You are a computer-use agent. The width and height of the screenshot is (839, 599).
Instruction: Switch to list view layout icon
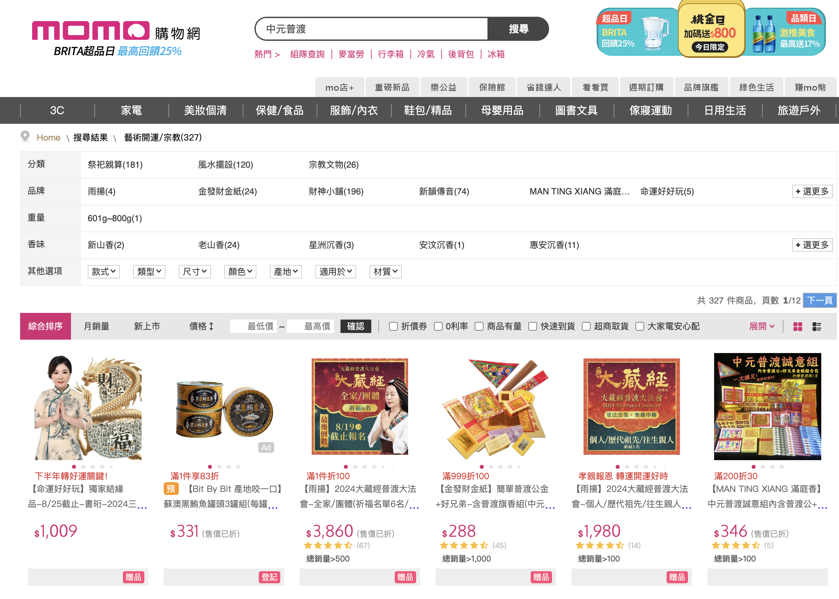click(x=817, y=326)
